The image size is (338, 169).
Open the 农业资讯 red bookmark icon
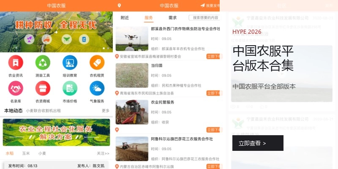click(x=16, y=63)
